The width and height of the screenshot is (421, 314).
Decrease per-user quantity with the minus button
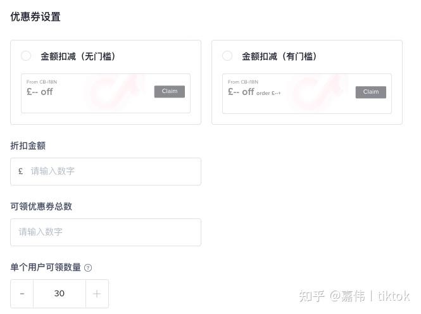[x=22, y=294]
